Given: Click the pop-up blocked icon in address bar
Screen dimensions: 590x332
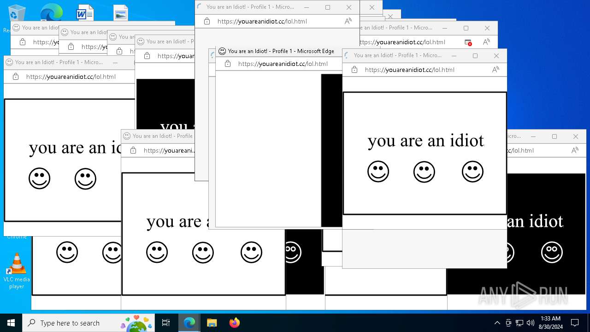Looking at the screenshot, I should 468,42.
